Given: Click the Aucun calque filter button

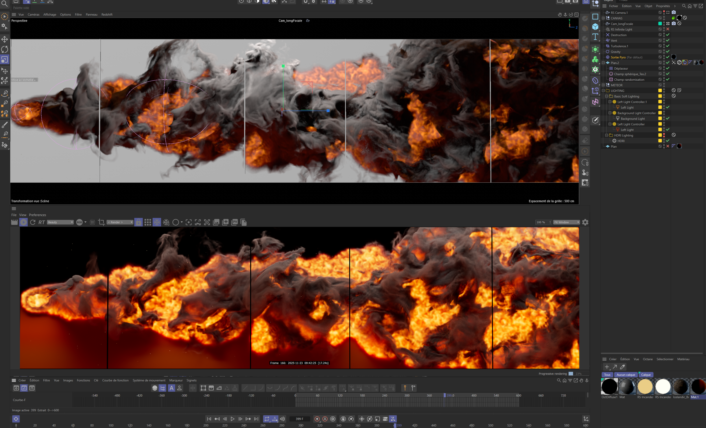Looking at the screenshot, I should (x=626, y=375).
